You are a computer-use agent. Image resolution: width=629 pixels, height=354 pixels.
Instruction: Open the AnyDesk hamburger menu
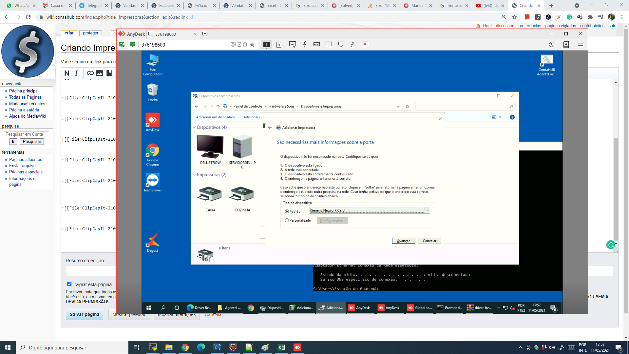click(581, 44)
